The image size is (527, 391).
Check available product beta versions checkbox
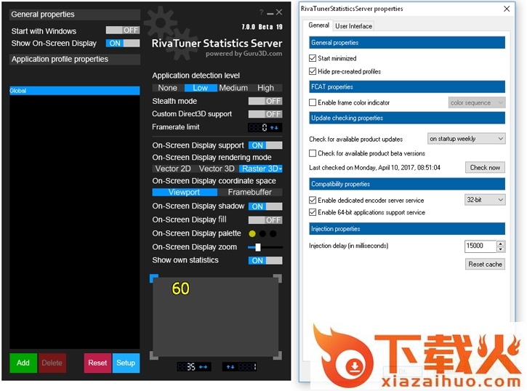[313, 153]
